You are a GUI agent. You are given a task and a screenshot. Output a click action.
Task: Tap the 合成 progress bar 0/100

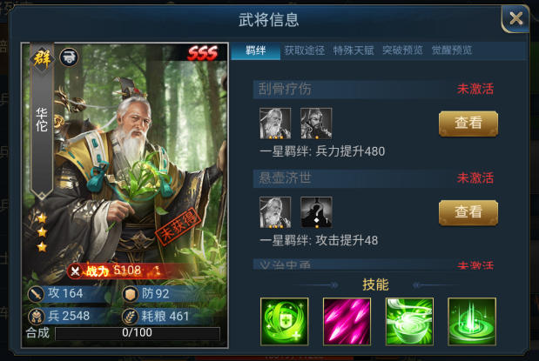(x=138, y=333)
